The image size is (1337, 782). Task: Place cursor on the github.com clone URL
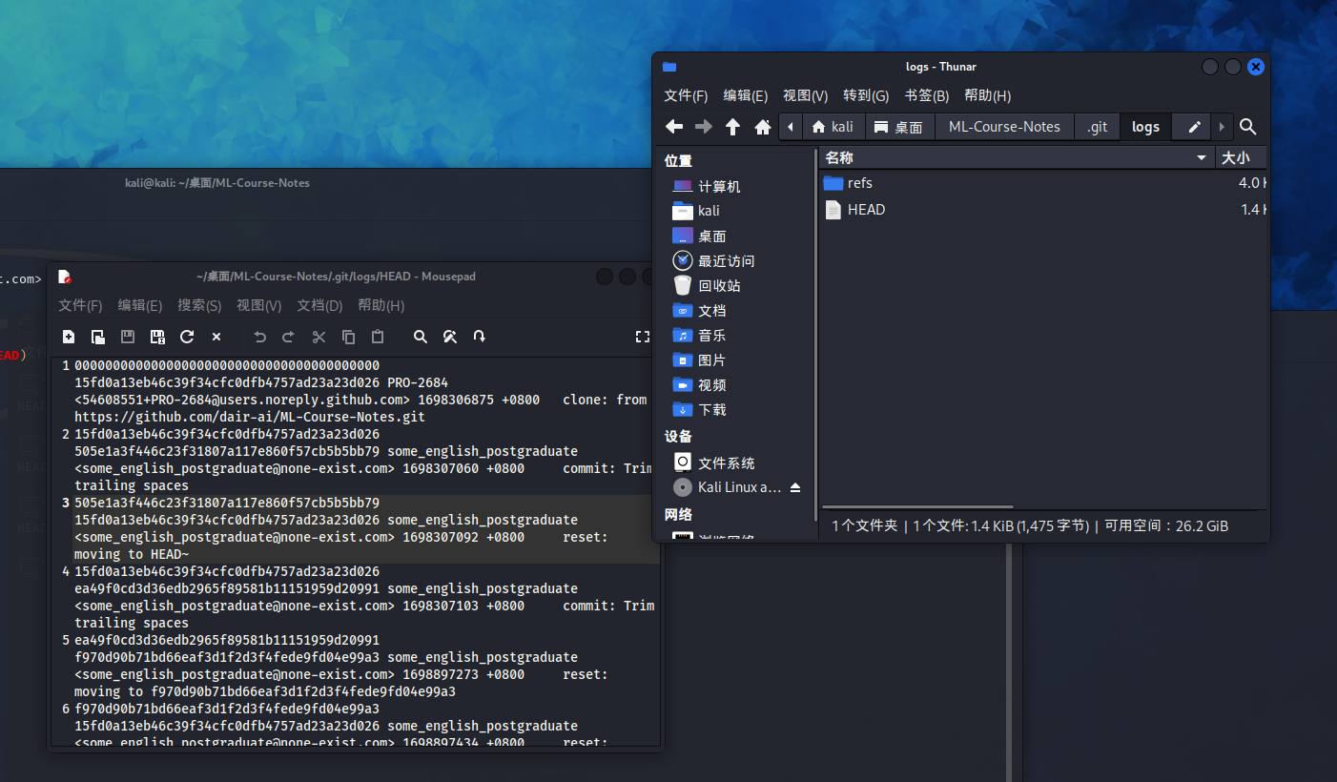[x=250, y=417]
